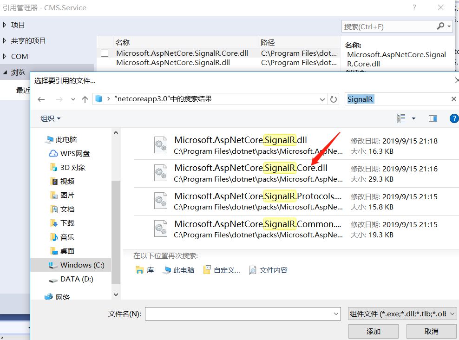The height and width of the screenshot is (340, 459).
Task: Open 文件名 combo dropdown arrow
Action: tap(336, 314)
